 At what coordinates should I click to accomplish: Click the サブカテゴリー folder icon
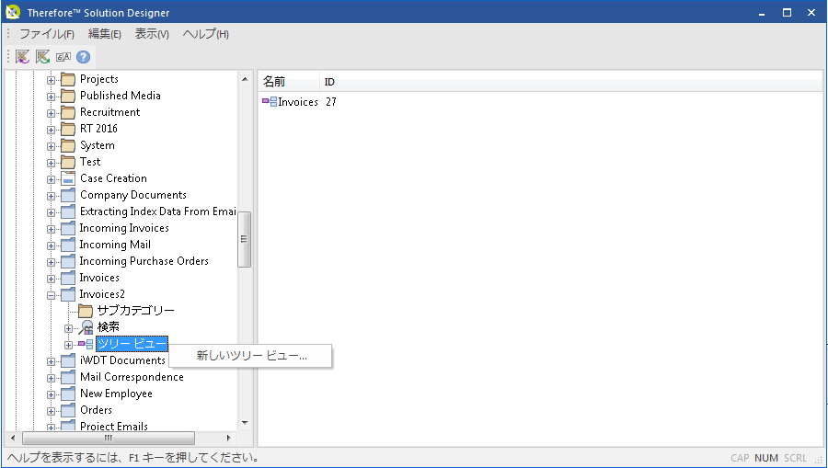[x=85, y=311]
